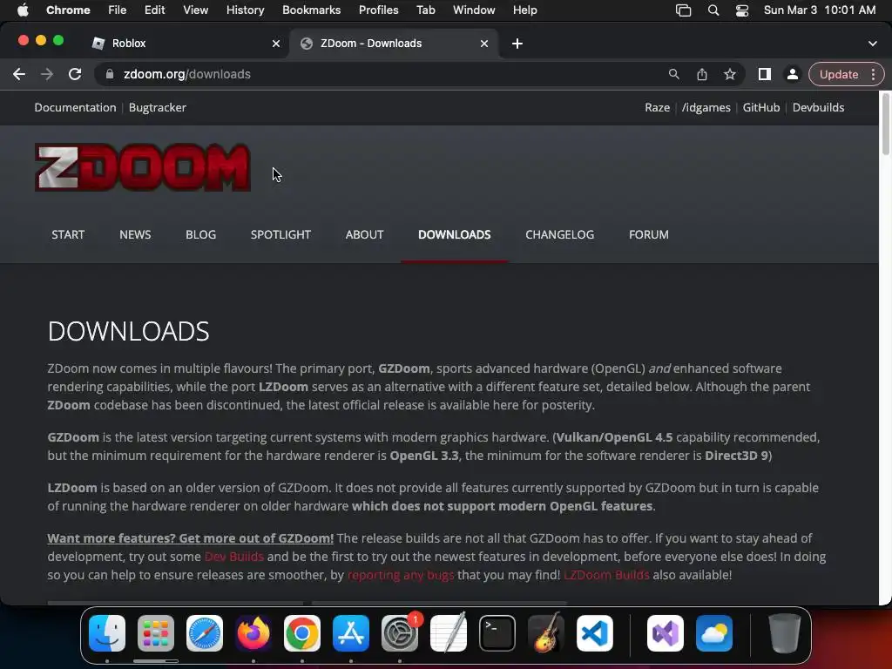The height and width of the screenshot is (669, 892).
Task: Click the ZDoom logo image
Action: coord(142,166)
